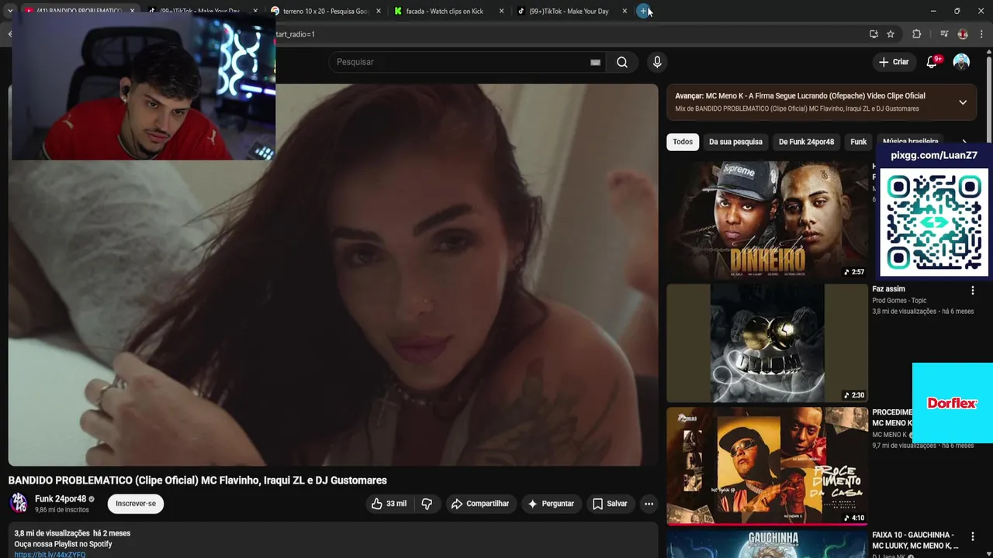Start voice search with the microphone icon
This screenshot has height=558, width=993.
(657, 62)
